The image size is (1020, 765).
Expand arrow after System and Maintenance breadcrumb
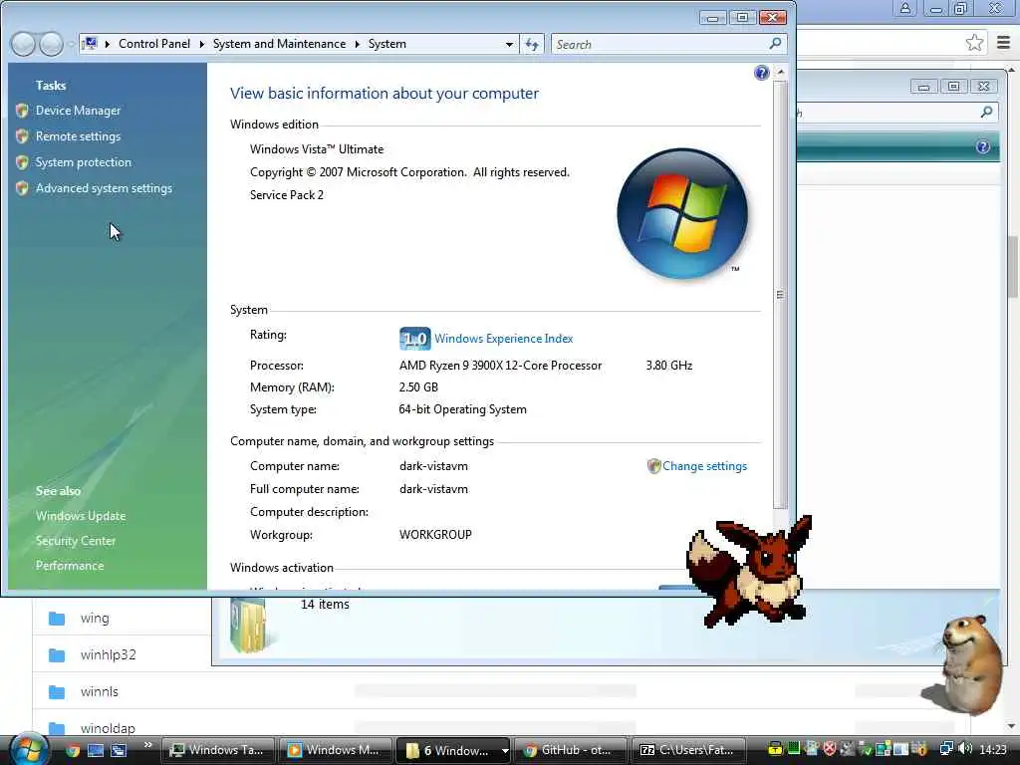pyautogui.click(x=358, y=44)
